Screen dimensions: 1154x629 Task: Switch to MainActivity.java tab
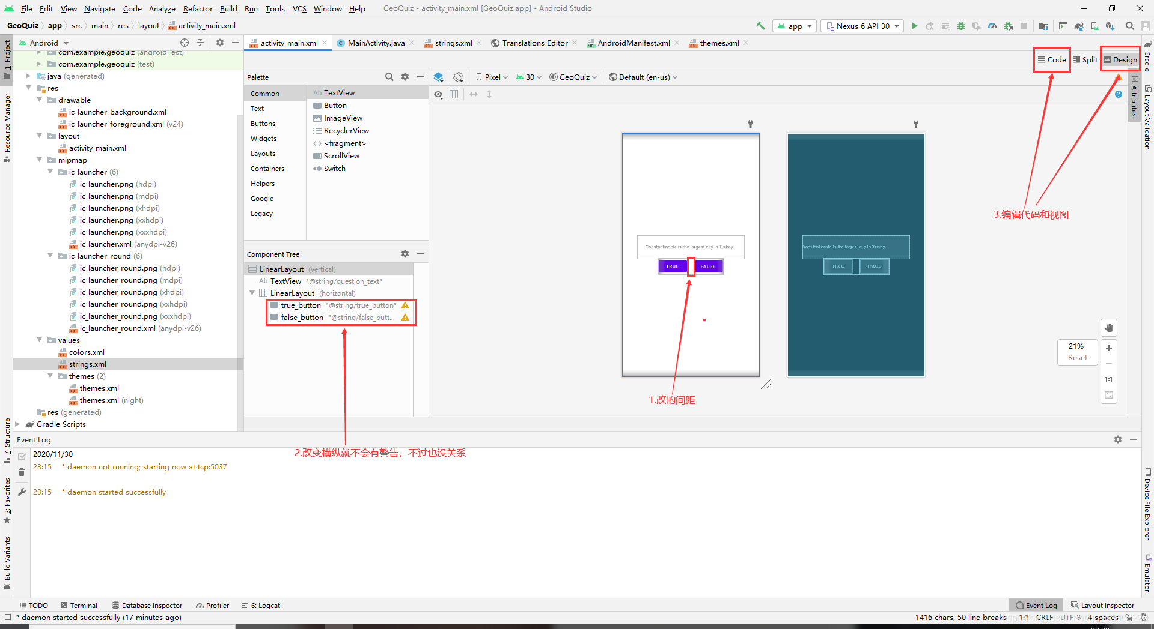click(376, 43)
